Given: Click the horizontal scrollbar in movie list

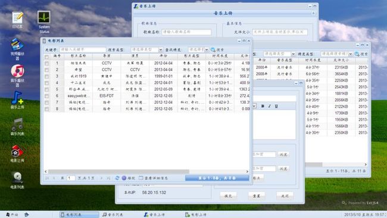Looking at the screenshot, I should (x=118, y=172).
